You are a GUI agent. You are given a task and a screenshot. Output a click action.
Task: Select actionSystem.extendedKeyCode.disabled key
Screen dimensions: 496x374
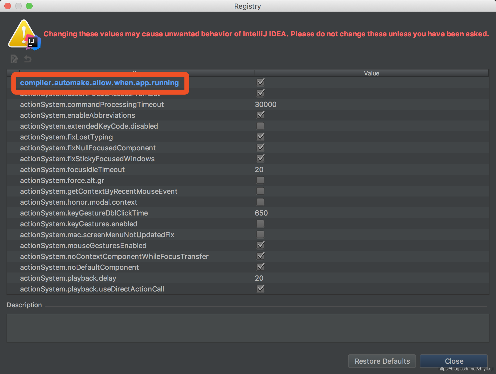pos(89,126)
